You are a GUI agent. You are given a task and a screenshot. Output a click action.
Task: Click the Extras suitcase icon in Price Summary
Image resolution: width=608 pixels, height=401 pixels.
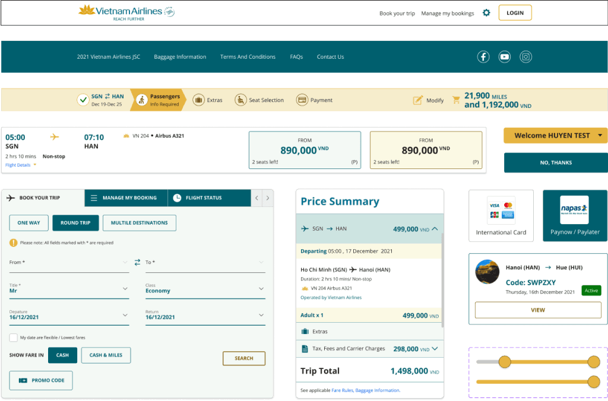[305, 331]
